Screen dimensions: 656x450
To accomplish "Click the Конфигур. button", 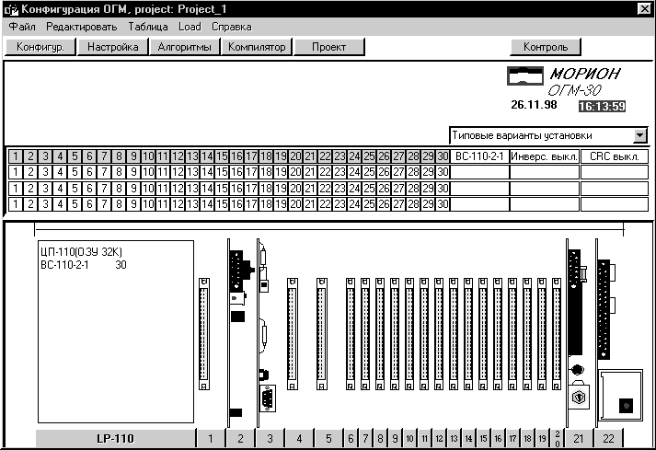I will [x=40, y=46].
